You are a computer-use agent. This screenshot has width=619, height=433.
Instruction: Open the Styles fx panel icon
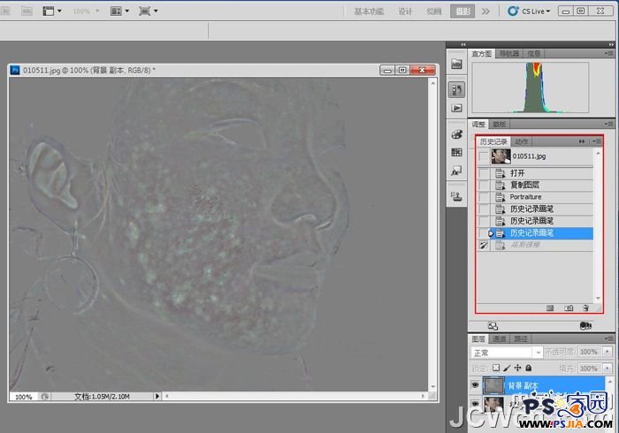(457, 169)
